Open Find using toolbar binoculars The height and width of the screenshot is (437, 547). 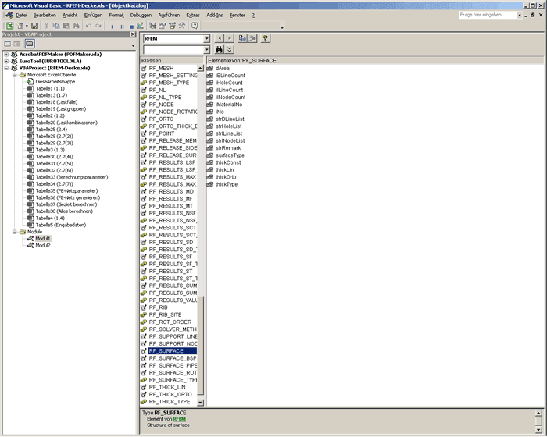76,26
